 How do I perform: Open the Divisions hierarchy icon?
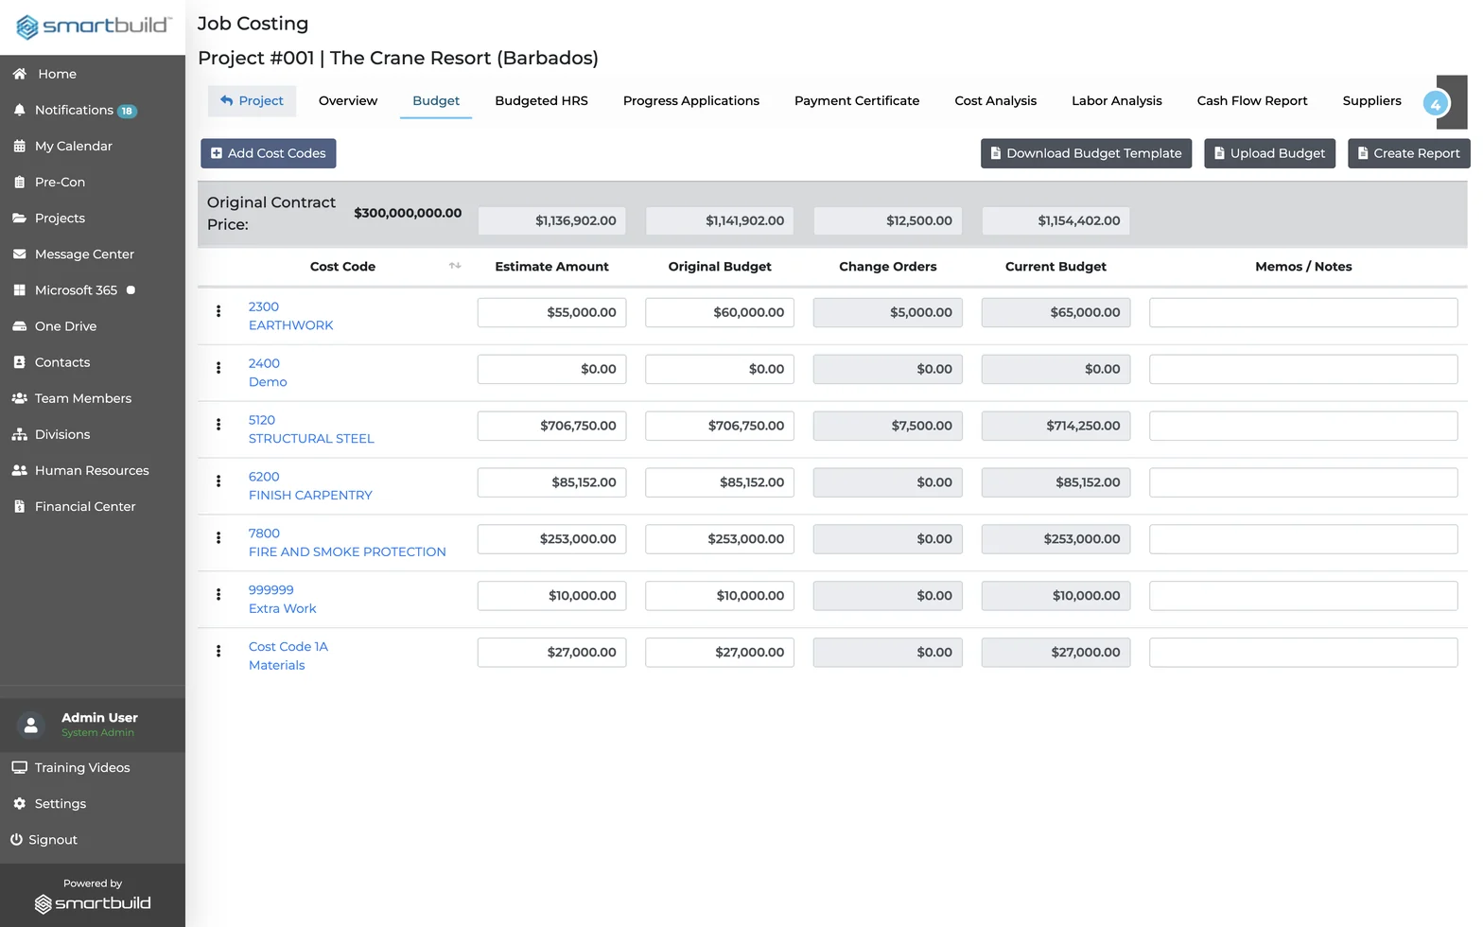pos(19,434)
